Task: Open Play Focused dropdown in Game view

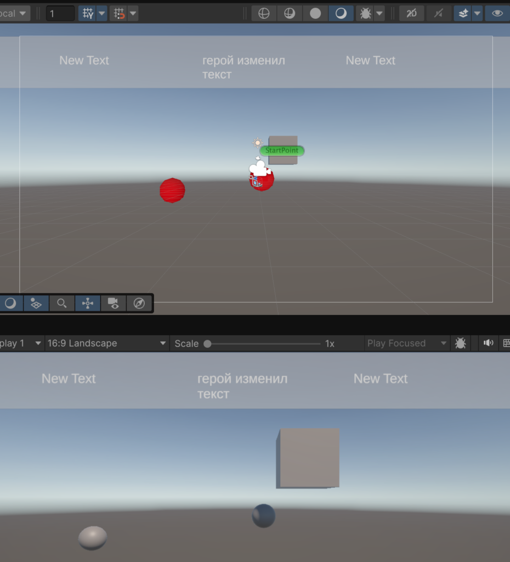Action: tap(406, 344)
